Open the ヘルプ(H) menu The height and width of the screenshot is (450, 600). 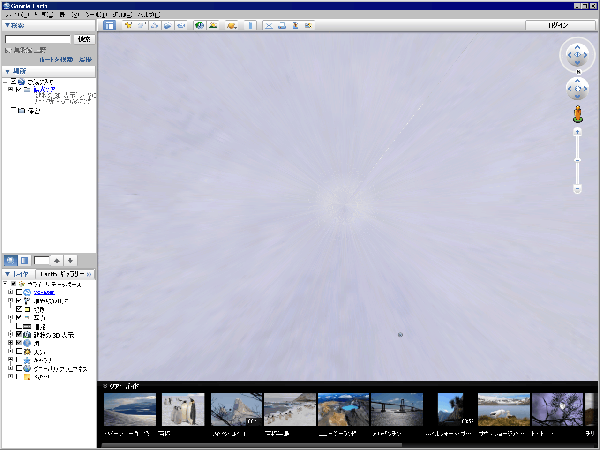point(149,15)
